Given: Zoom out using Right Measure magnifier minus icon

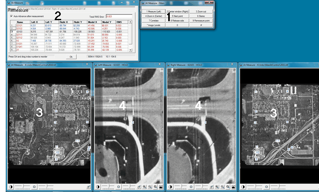Looking at the screenshot, I should click(x=223, y=187).
